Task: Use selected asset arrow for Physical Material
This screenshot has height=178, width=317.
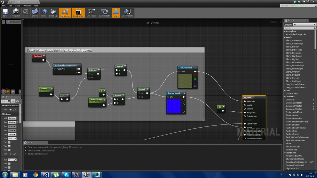Action: click(10, 110)
